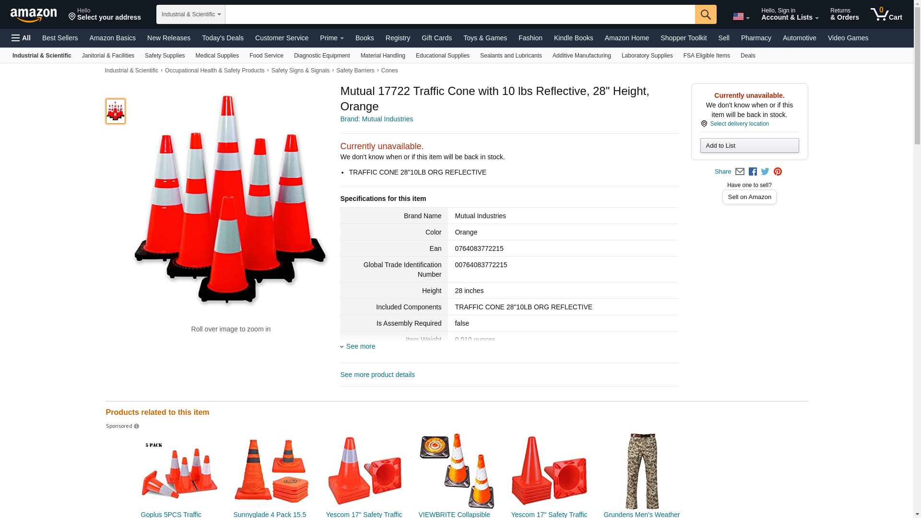Share product on Twitter icon

pyautogui.click(x=765, y=172)
